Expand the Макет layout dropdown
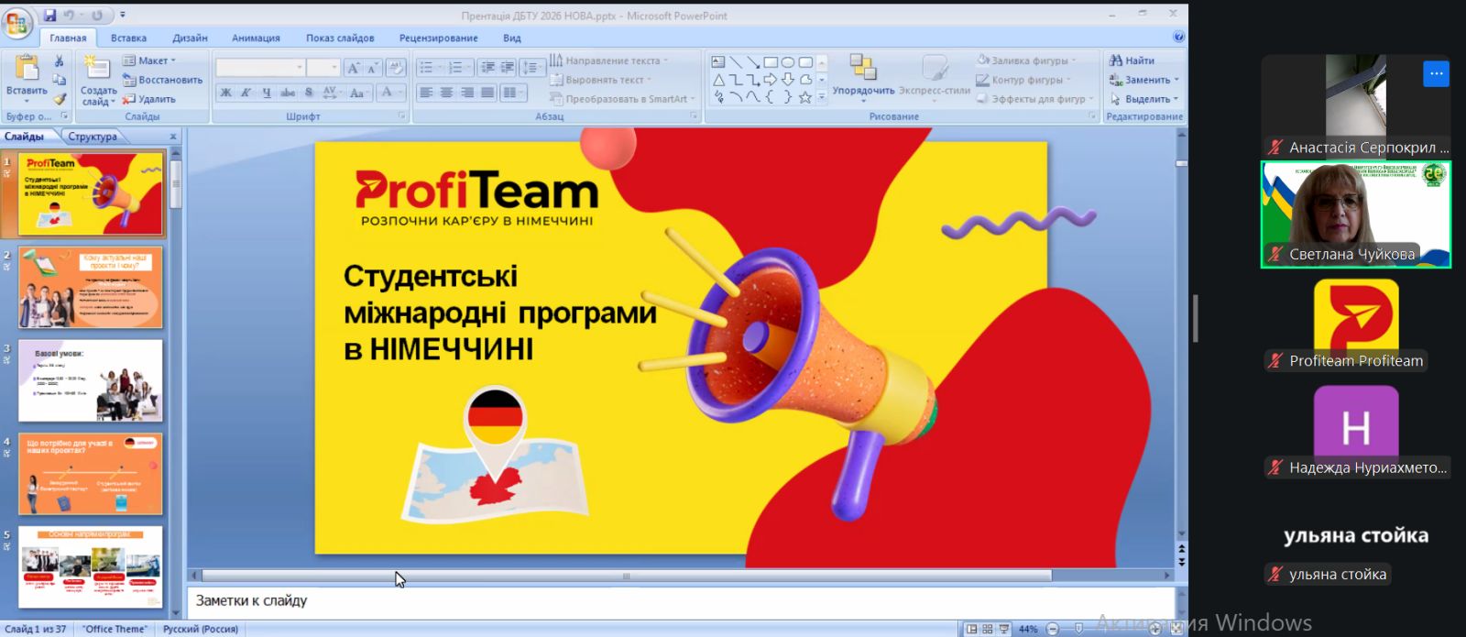Screen dimensions: 1466x637 [x=151, y=60]
